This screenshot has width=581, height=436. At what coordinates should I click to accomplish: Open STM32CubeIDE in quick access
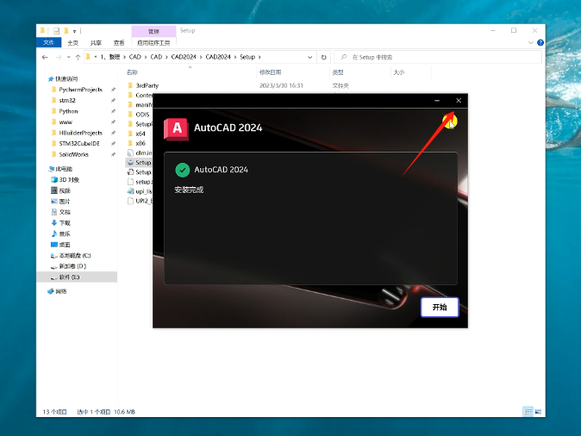point(79,143)
